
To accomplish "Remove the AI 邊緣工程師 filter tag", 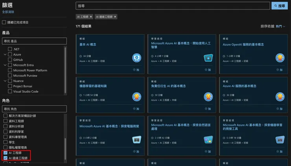I will click(x=115, y=17).
